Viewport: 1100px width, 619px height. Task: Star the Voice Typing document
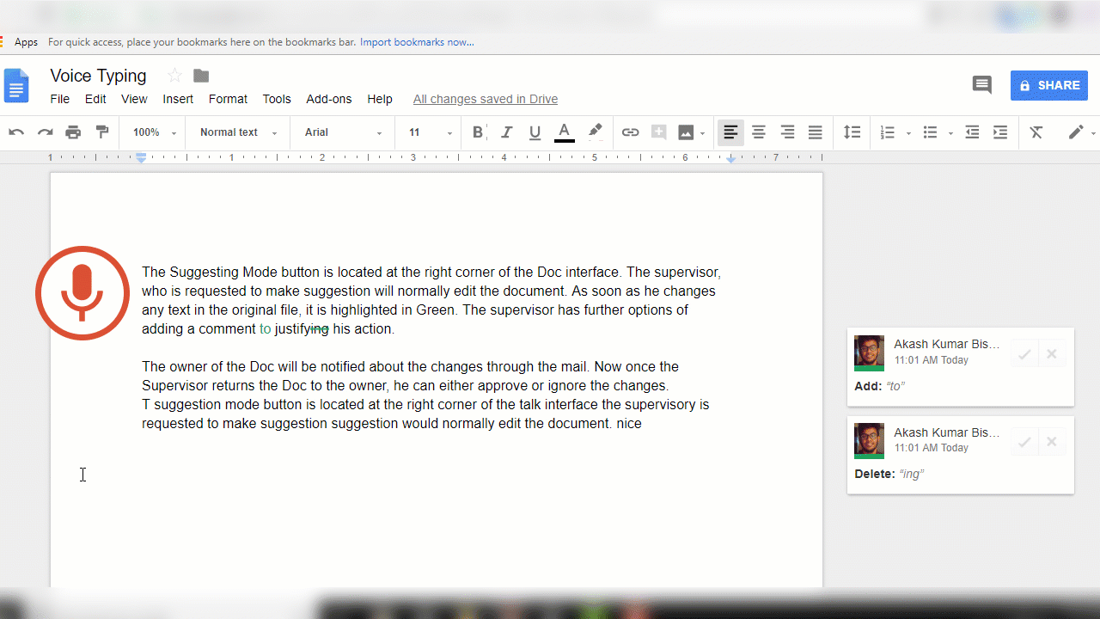pos(174,76)
